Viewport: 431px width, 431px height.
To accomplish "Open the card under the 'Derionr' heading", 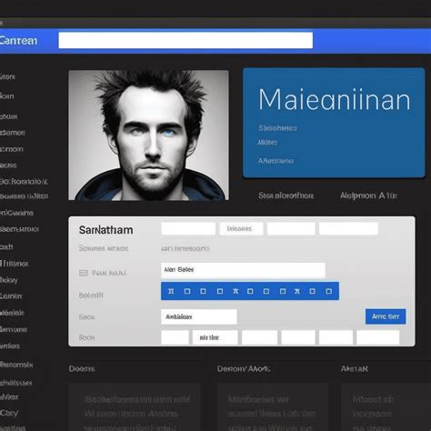I will 273,407.
